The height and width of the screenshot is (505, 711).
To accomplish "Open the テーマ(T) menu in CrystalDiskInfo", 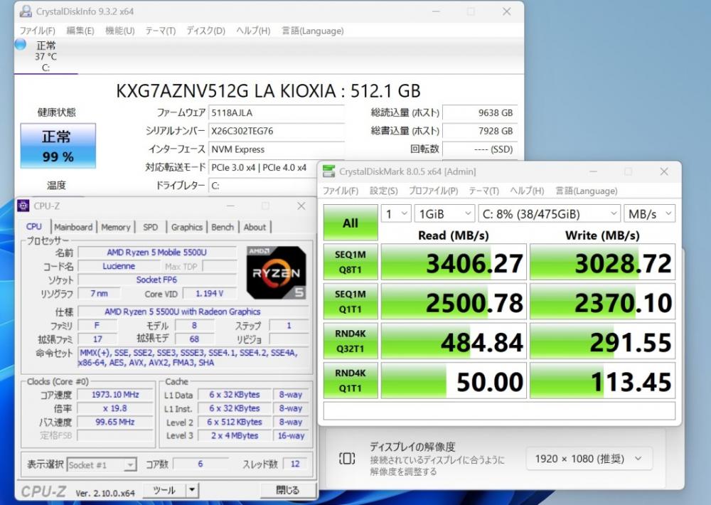I will coord(160,31).
